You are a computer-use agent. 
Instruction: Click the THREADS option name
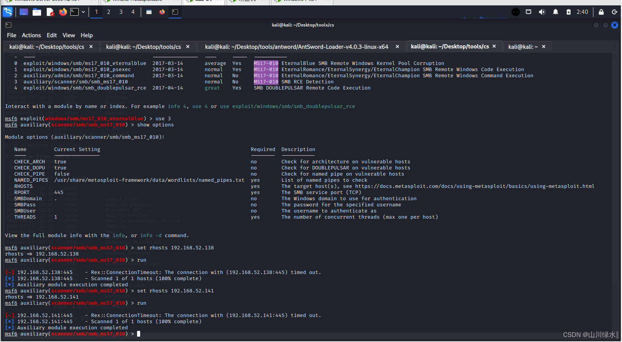tap(25, 217)
